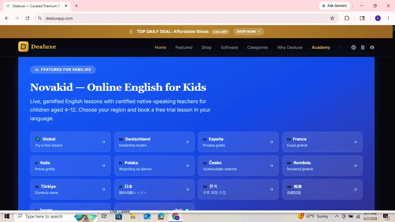Open the Academy nav item
This screenshot has height=222, width=395.
click(321, 47)
